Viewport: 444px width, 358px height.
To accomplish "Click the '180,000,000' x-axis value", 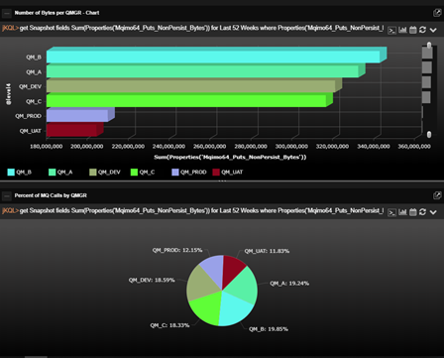I will (x=47, y=147).
